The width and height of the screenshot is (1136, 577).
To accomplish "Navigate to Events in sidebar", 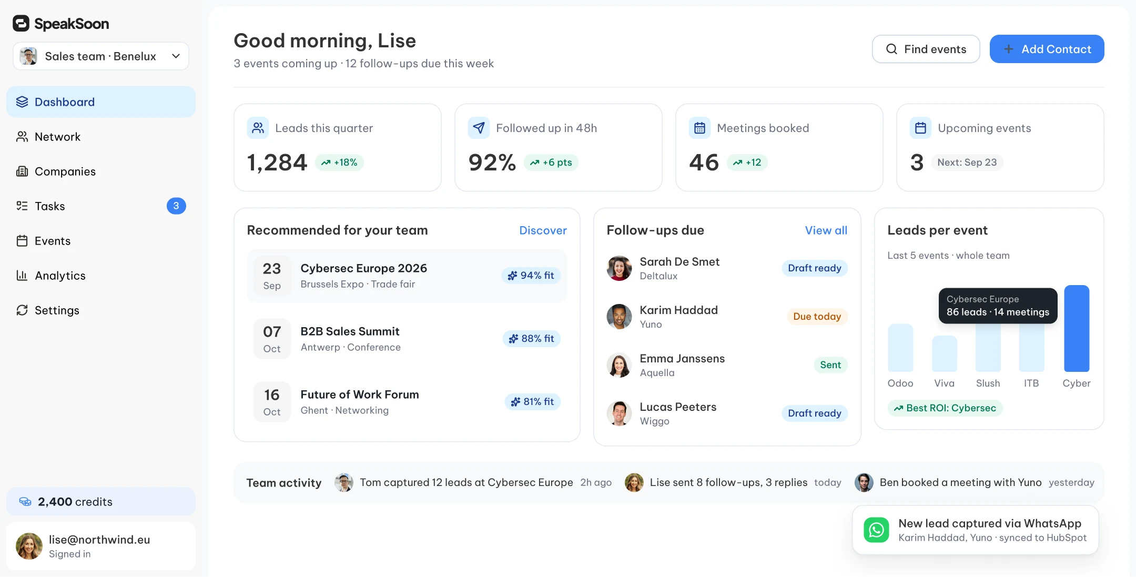I will point(101,241).
